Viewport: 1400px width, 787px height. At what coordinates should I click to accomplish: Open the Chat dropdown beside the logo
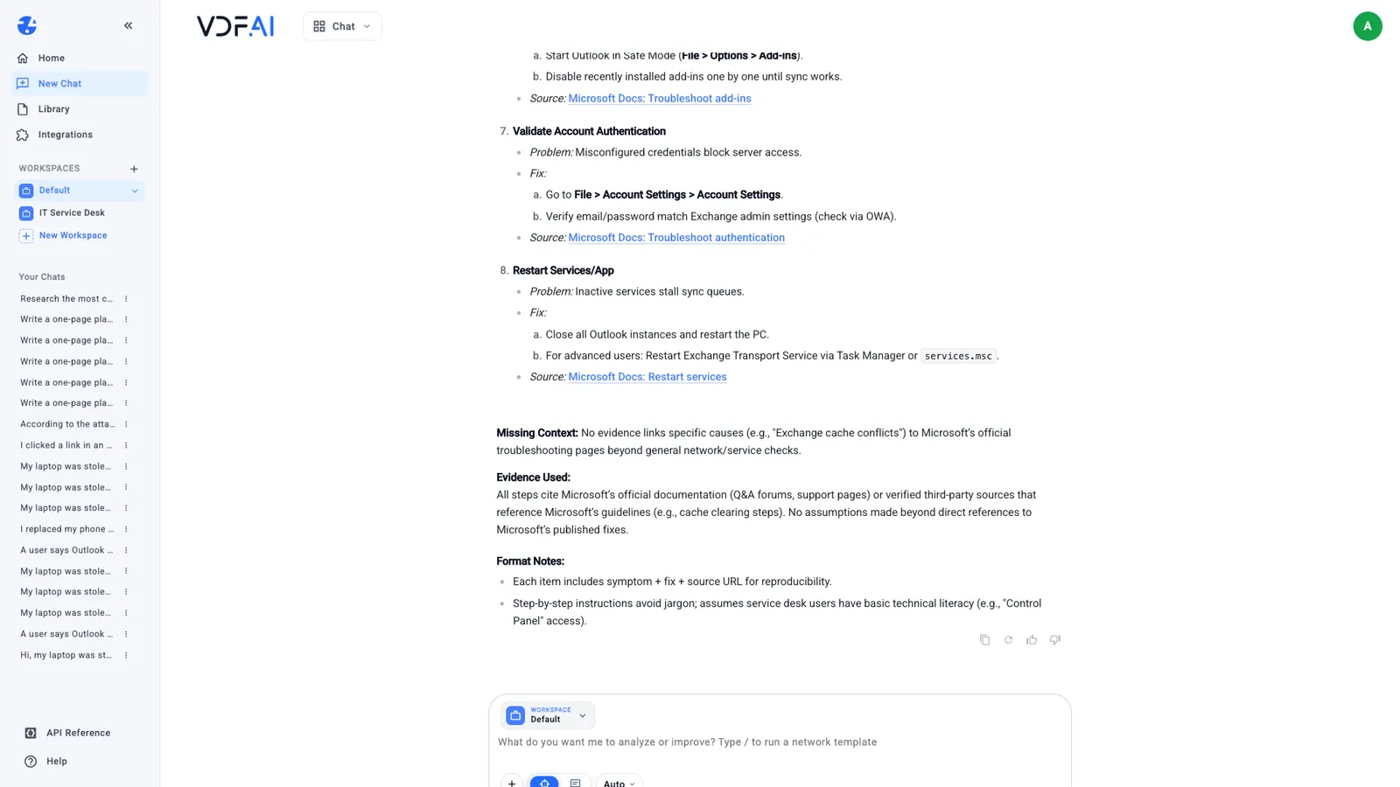coord(342,26)
